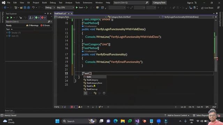Click the Run tests icon in Test Explorer
Screen dimensions: 223x125
pyautogui.click(x=11, y=18)
